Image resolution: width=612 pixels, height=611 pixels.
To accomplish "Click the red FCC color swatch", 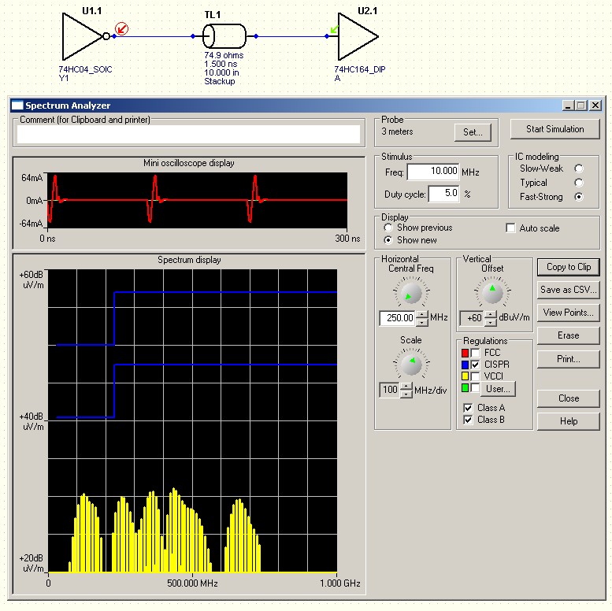I will click(x=465, y=353).
